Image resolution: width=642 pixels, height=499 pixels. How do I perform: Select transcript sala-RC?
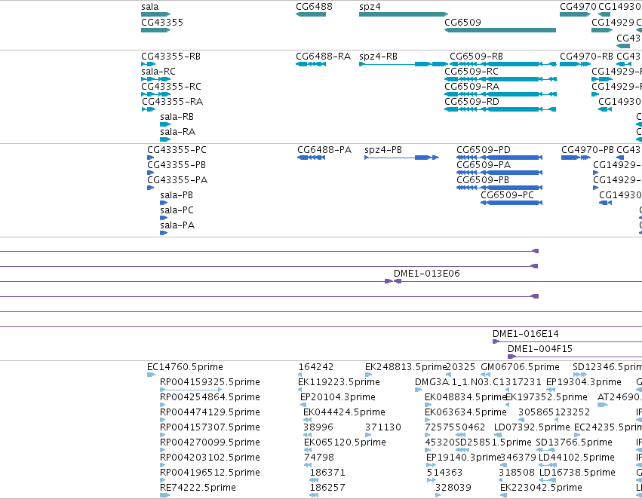pyautogui.click(x=155, y=79)
